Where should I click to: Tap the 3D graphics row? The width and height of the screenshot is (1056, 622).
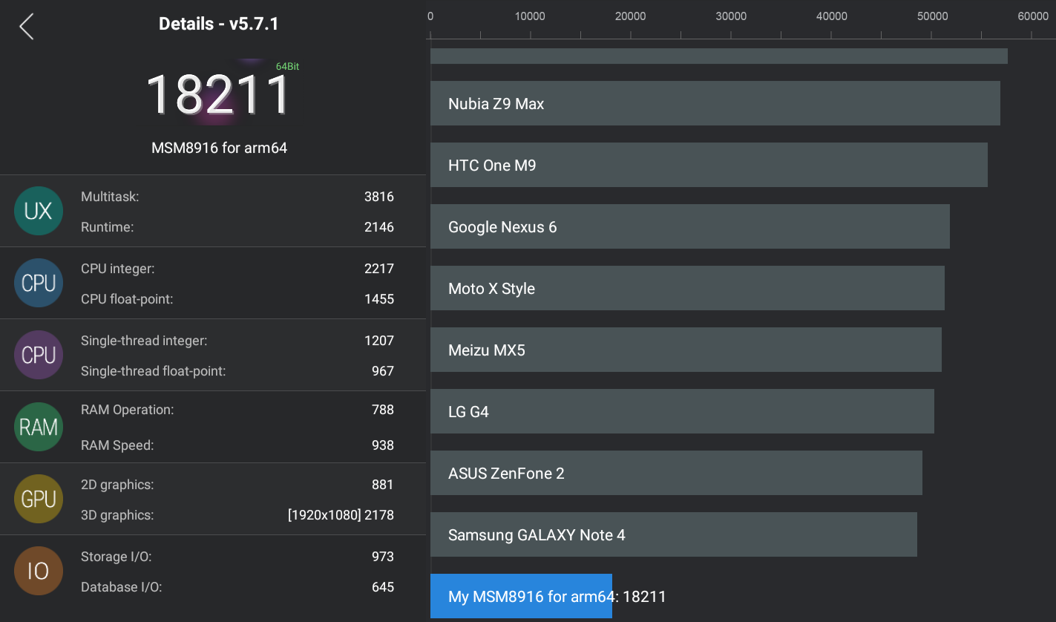tap(237, 515)
